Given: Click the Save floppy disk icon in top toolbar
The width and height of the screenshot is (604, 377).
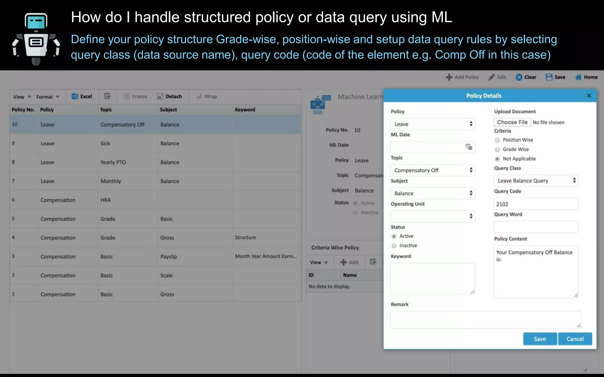Looking at the screenshot, I should tap(549, 77).
